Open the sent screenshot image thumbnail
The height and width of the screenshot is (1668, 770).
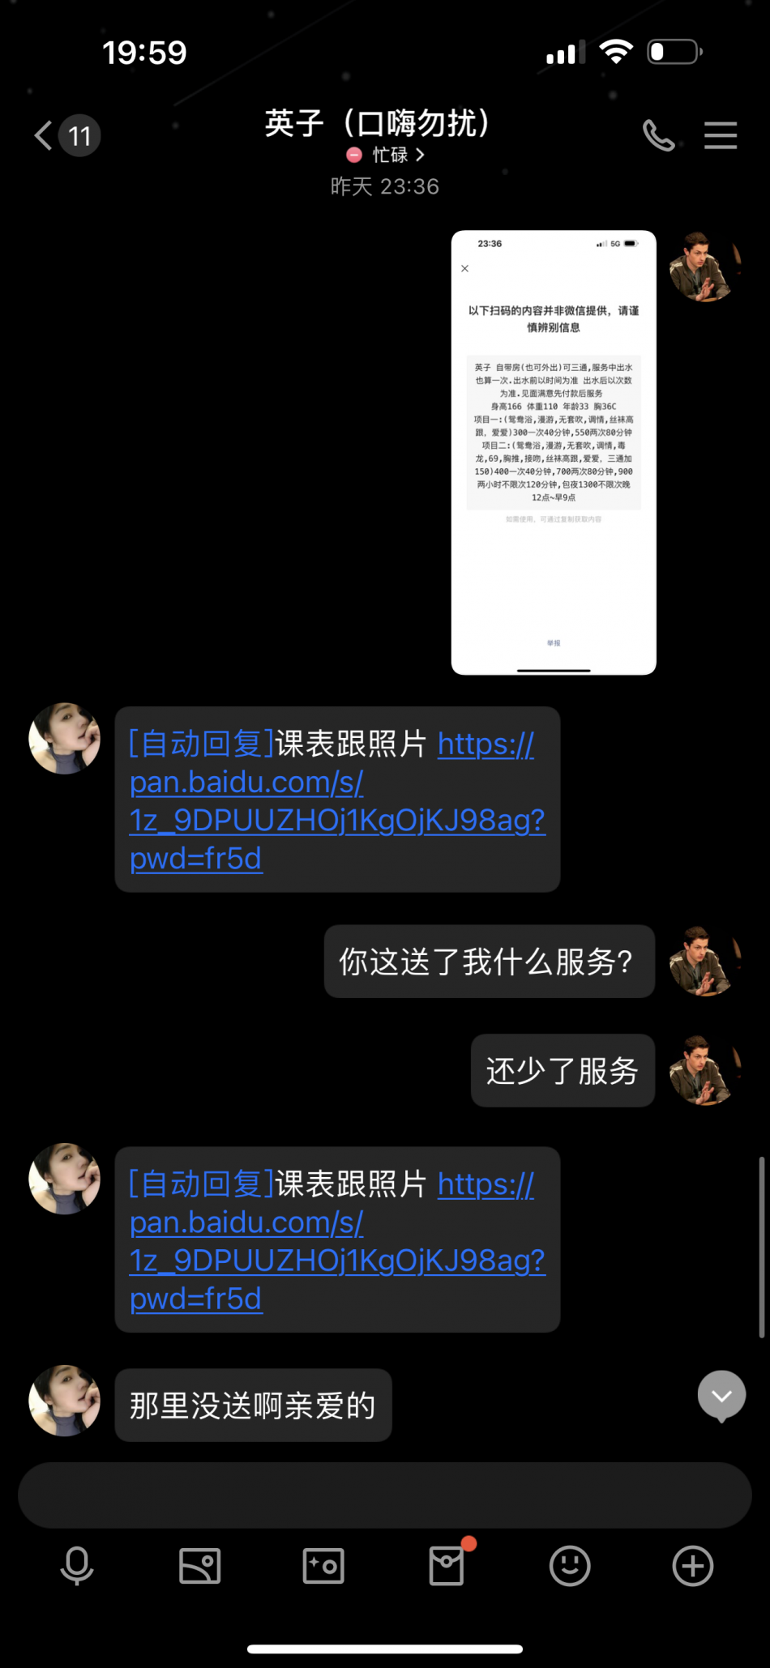point(554,453)
